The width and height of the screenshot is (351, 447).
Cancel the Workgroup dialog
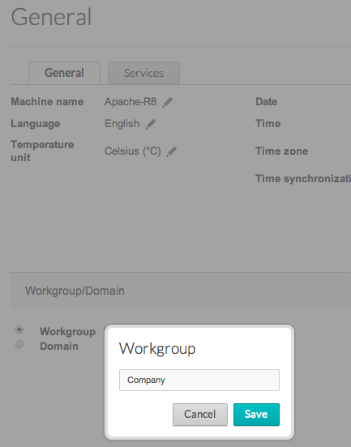point(200,415)
